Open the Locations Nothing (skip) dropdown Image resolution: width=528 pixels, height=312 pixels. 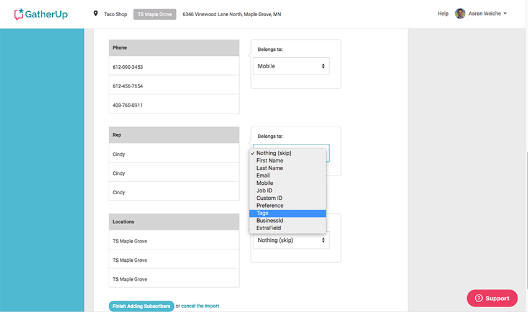(x=291, y=240)
